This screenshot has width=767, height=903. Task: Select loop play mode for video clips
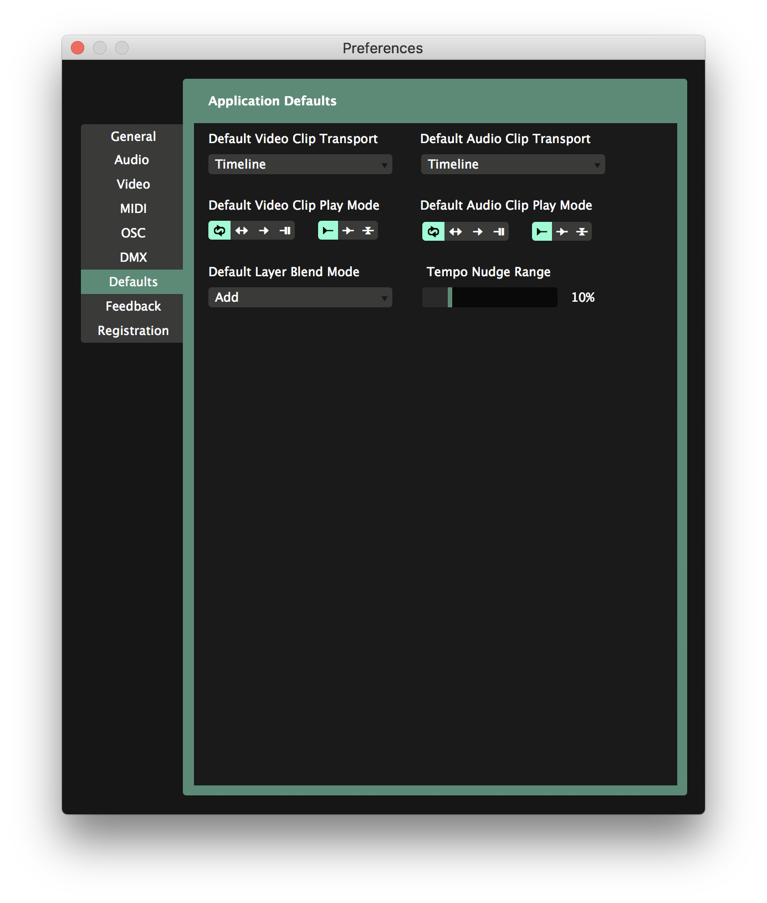click(x=219, y=231)
